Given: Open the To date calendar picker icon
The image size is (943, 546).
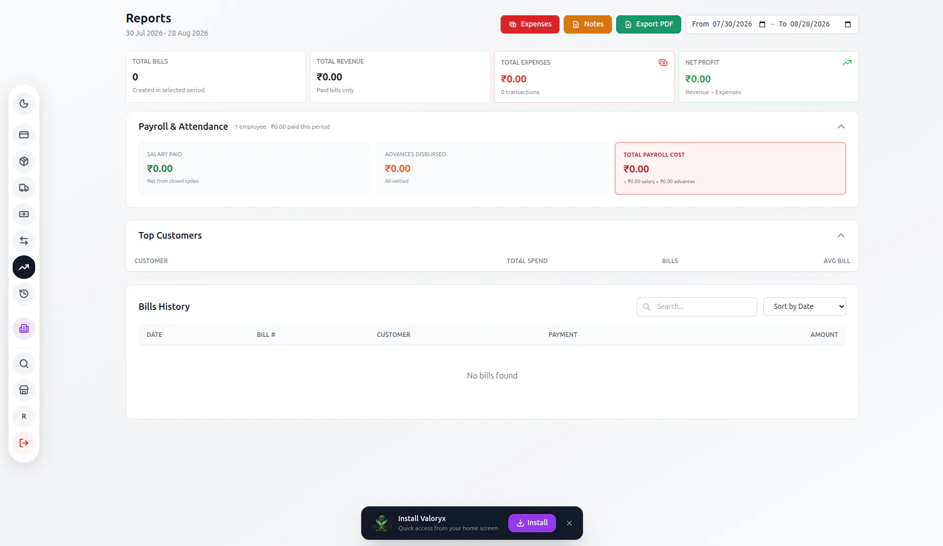Looking at the screenshot, I should [848, 24].
